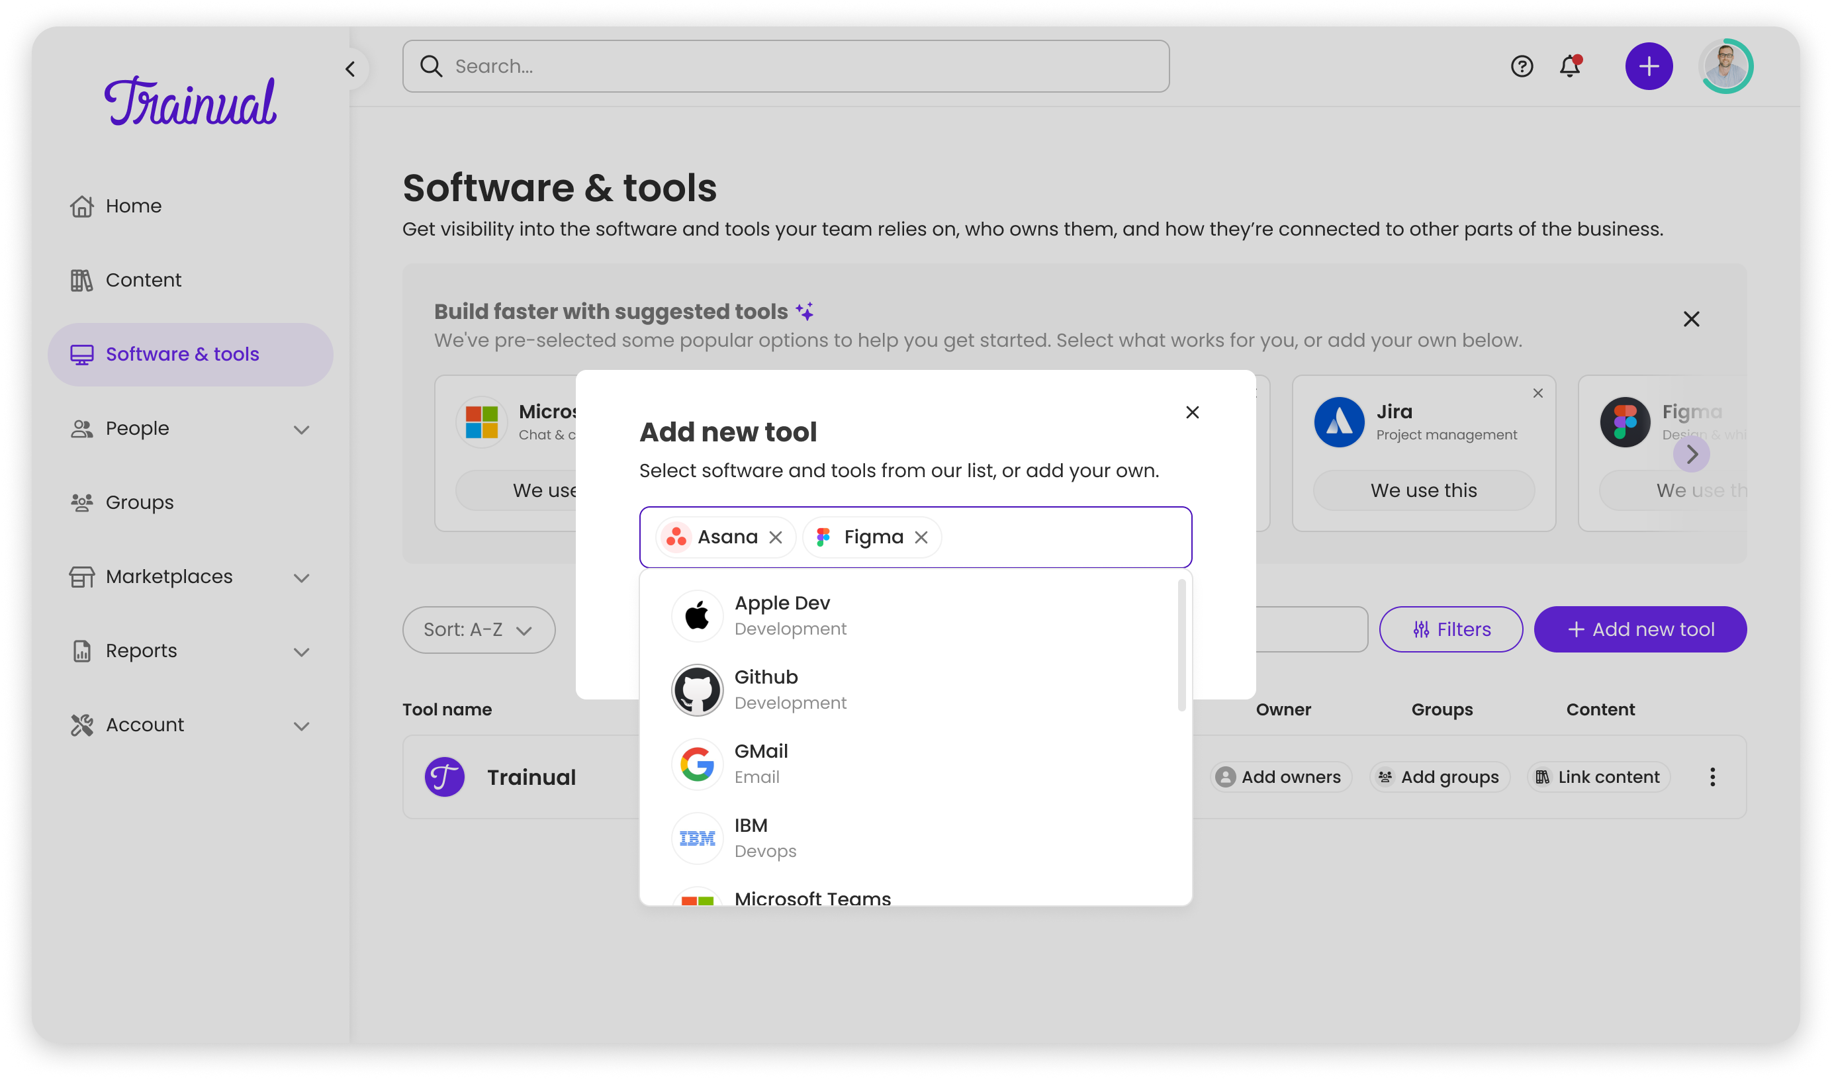Open the user profile avatar
Viewport: 1832px width, 1080px height.
1725,66
